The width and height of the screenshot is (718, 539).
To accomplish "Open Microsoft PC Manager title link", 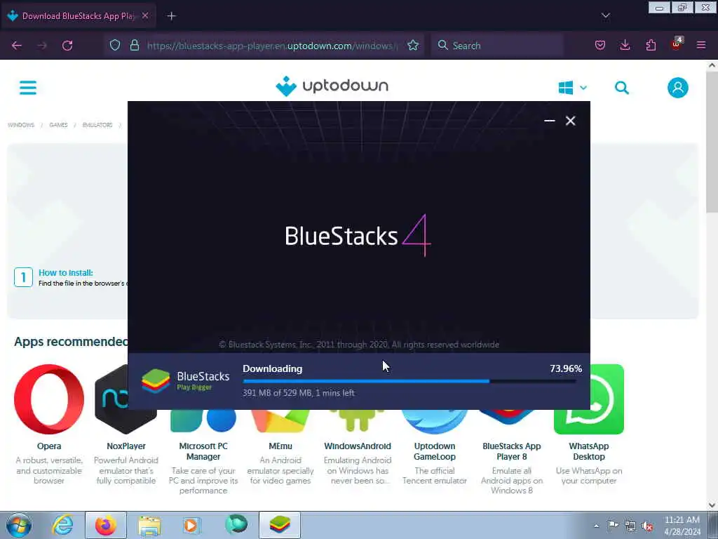I will tap(203, 451).
